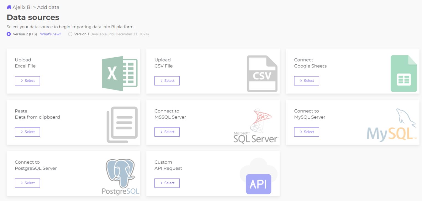Click the CSV file icon
Screen dimensions: 422x201
(262, 73)
